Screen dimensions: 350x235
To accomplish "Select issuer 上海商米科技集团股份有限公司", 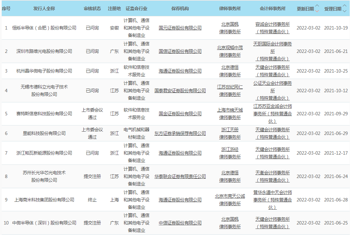I will [x=44, y=200].
